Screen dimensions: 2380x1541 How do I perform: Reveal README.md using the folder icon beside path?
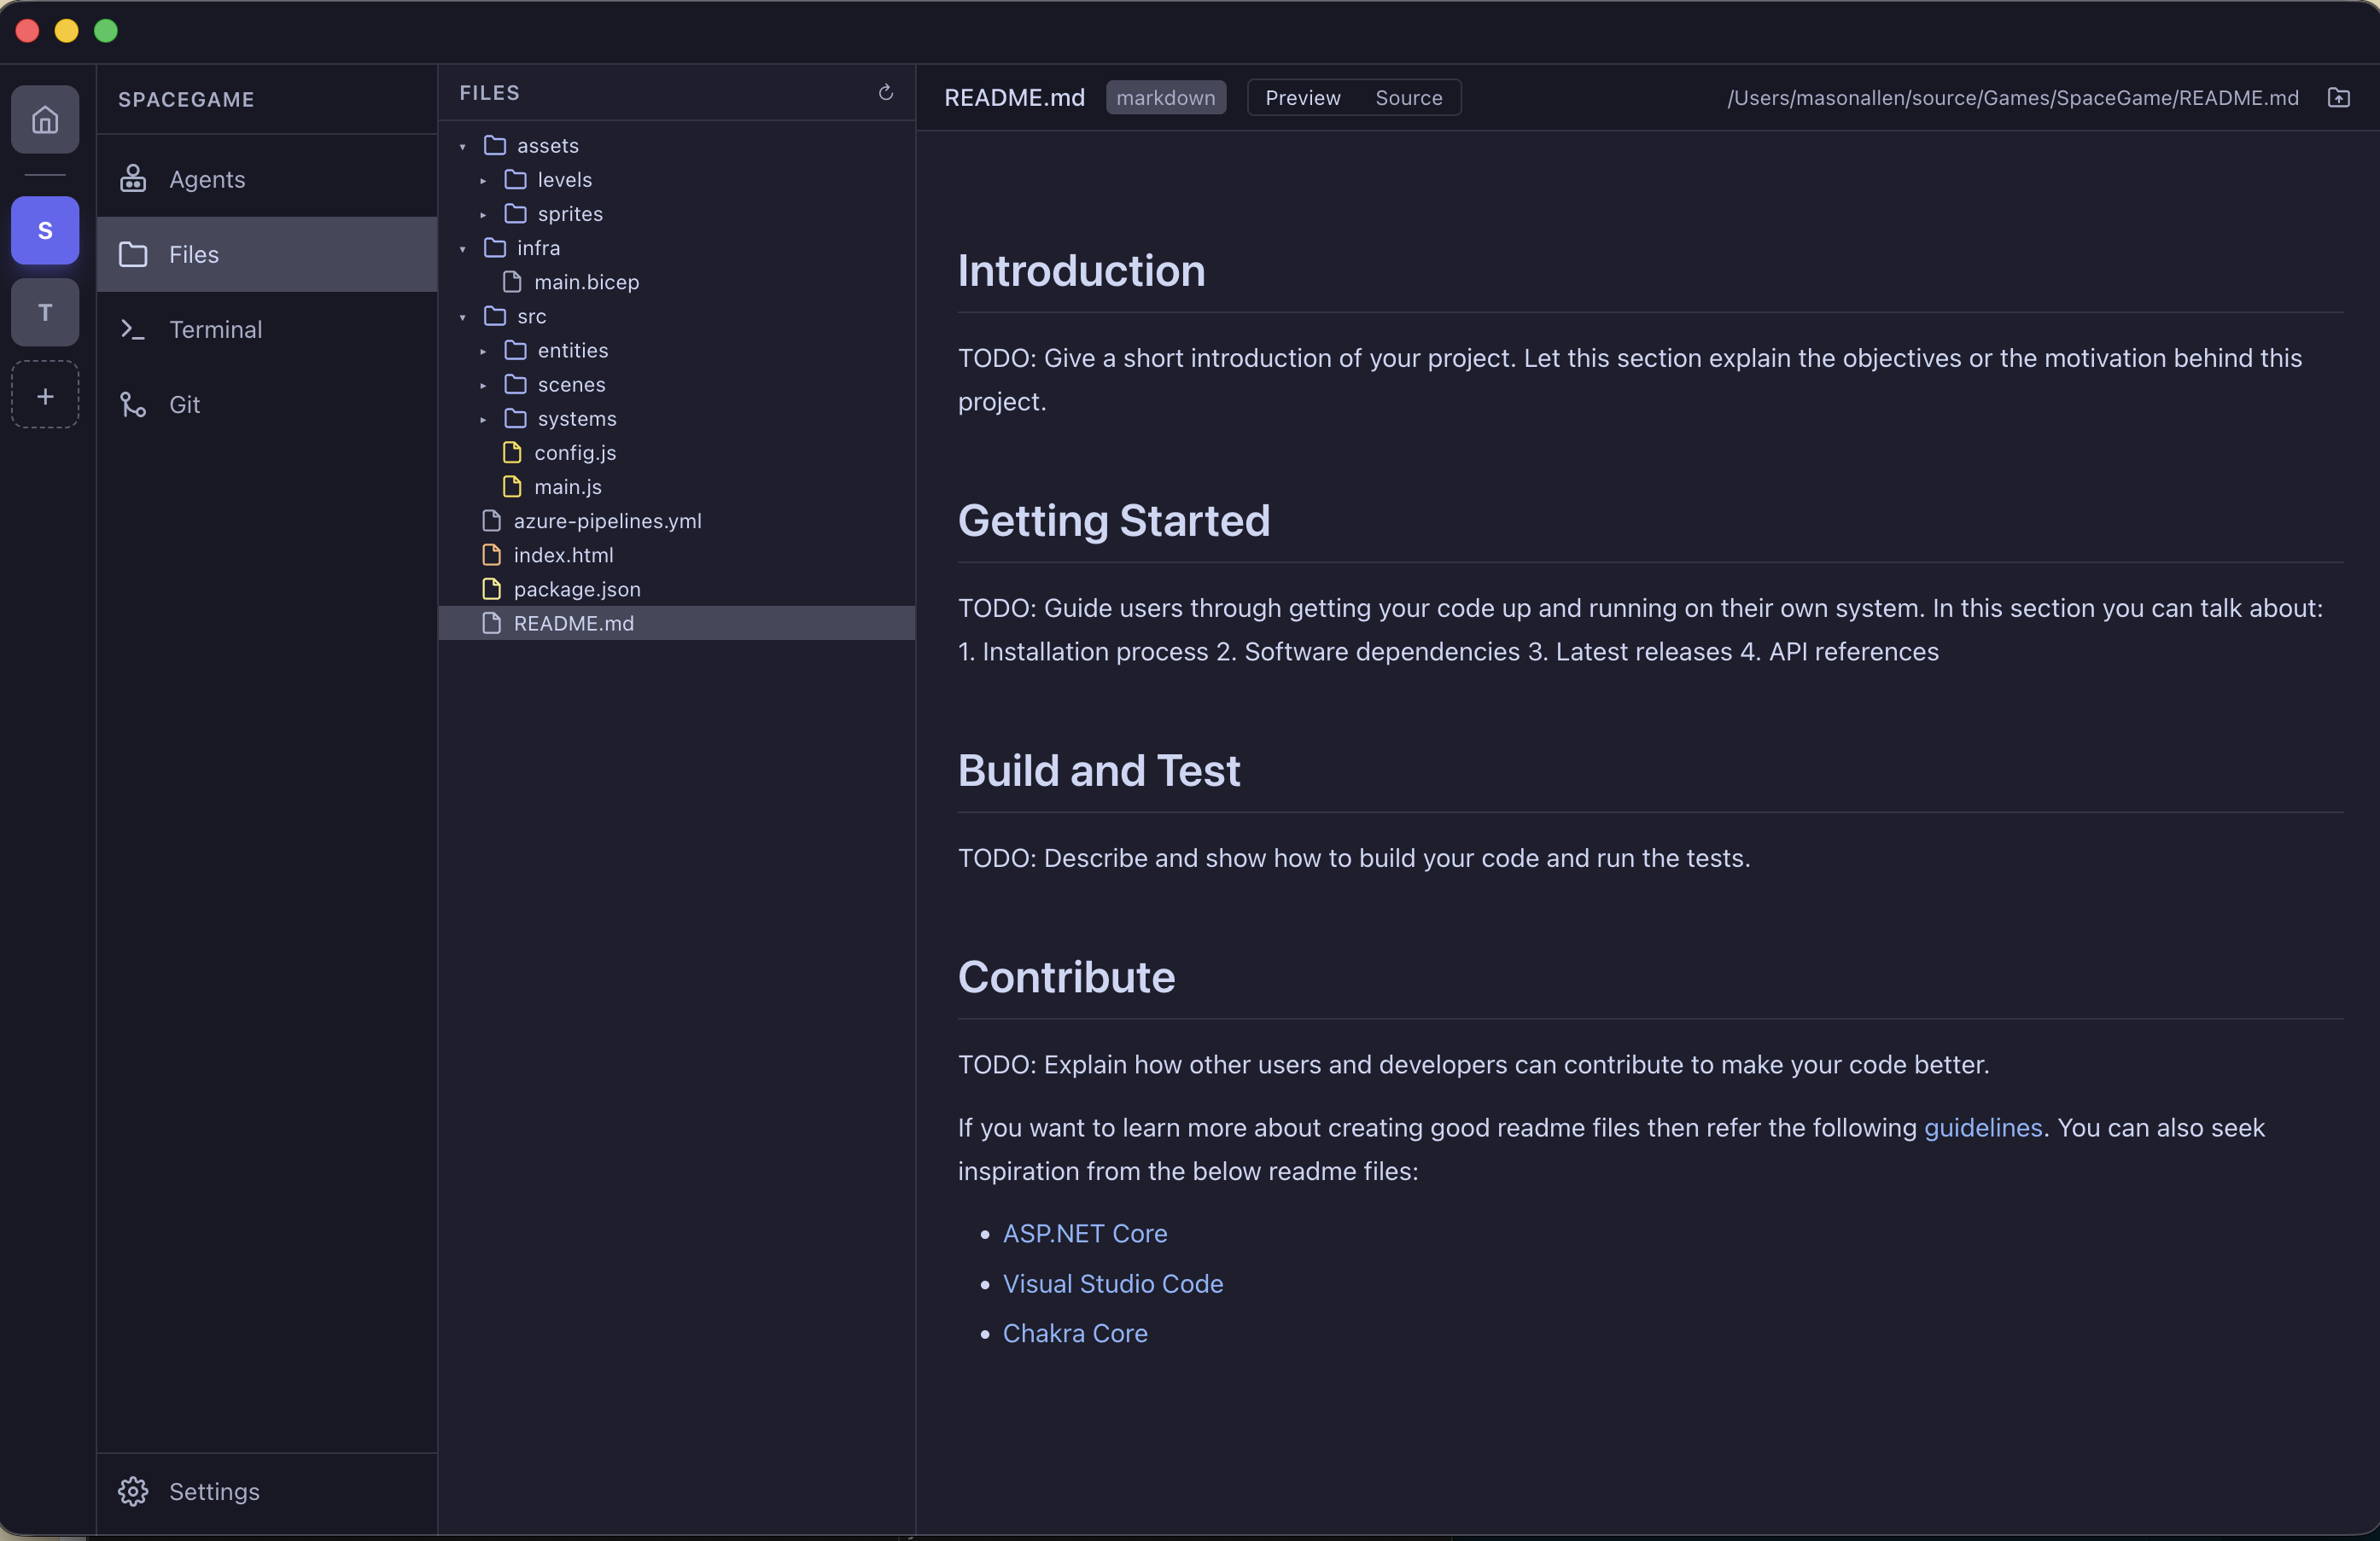(x=2341, y=97)
